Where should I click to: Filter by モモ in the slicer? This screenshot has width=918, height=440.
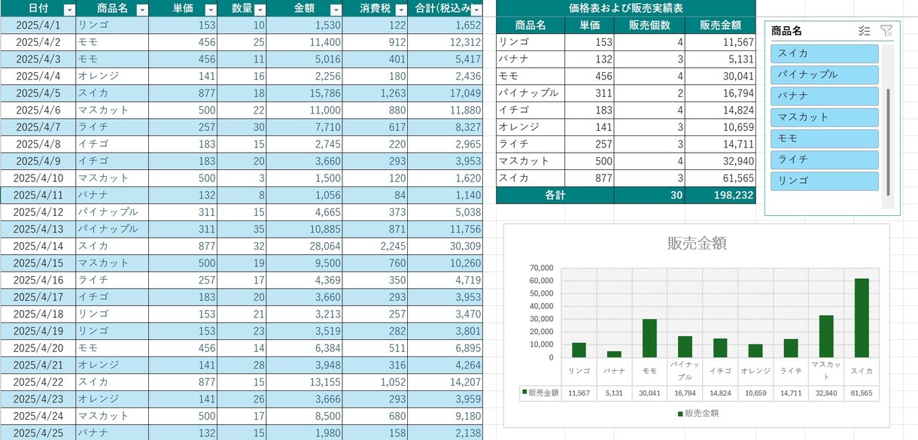825,138
